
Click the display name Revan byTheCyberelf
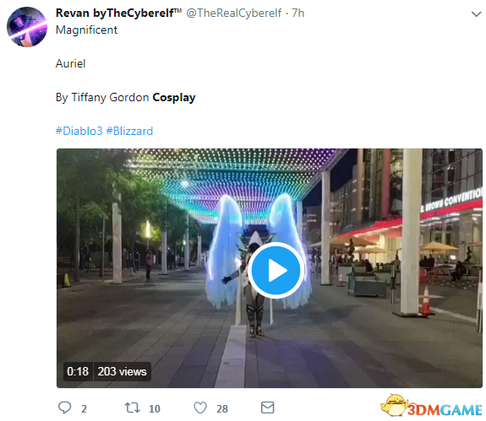pos(118,13)
